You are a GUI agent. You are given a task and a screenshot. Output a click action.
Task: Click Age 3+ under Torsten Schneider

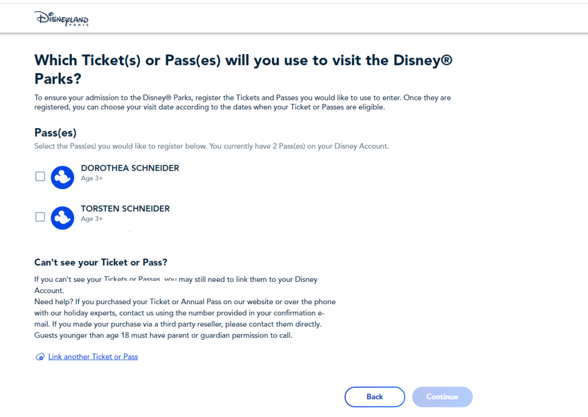[92, 219]
